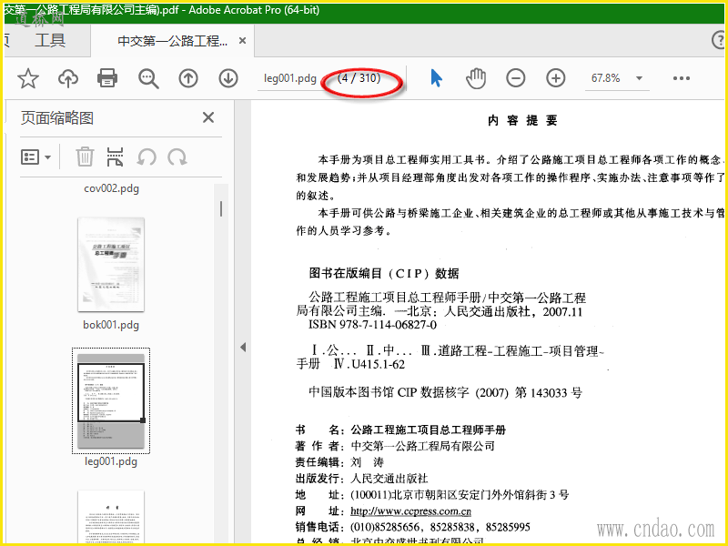
Task: Close the 页面缩略图 panel
Action: pos(208,117)
